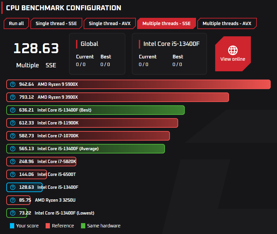The image size is (277, 234).
Task: Switch to Single thread - SSE tab
Action: point(56,23)
